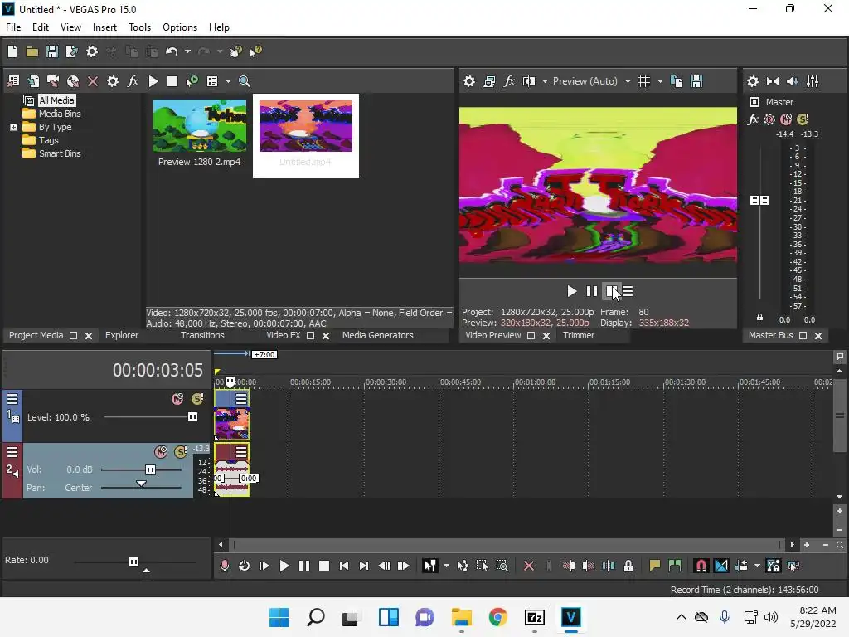Image resolution: width=849 pixels, height=637 pixels.
Task: Stop media preview in Project Media toolbar
Action: point(172,81)
